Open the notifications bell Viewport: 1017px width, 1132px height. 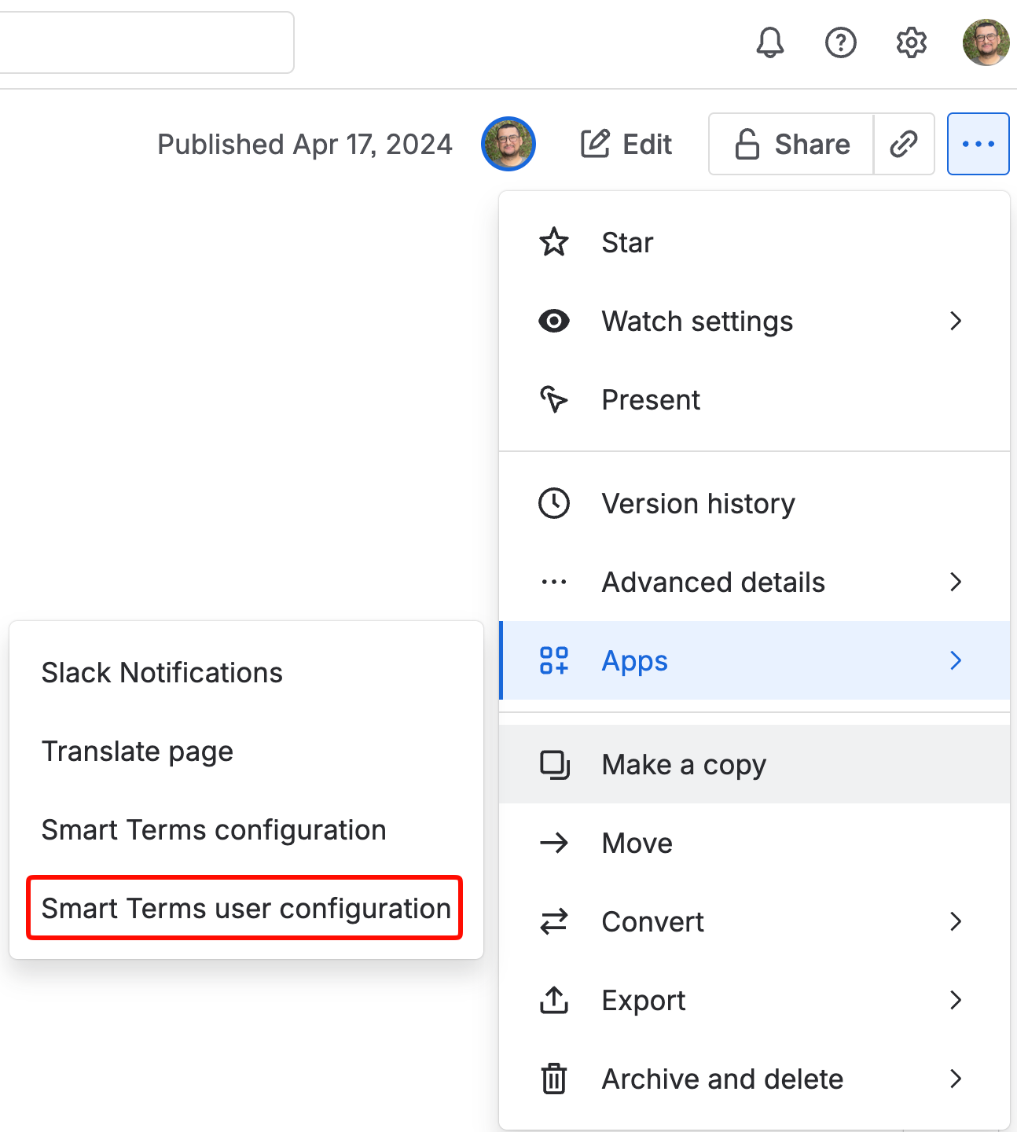pos(769,42)
